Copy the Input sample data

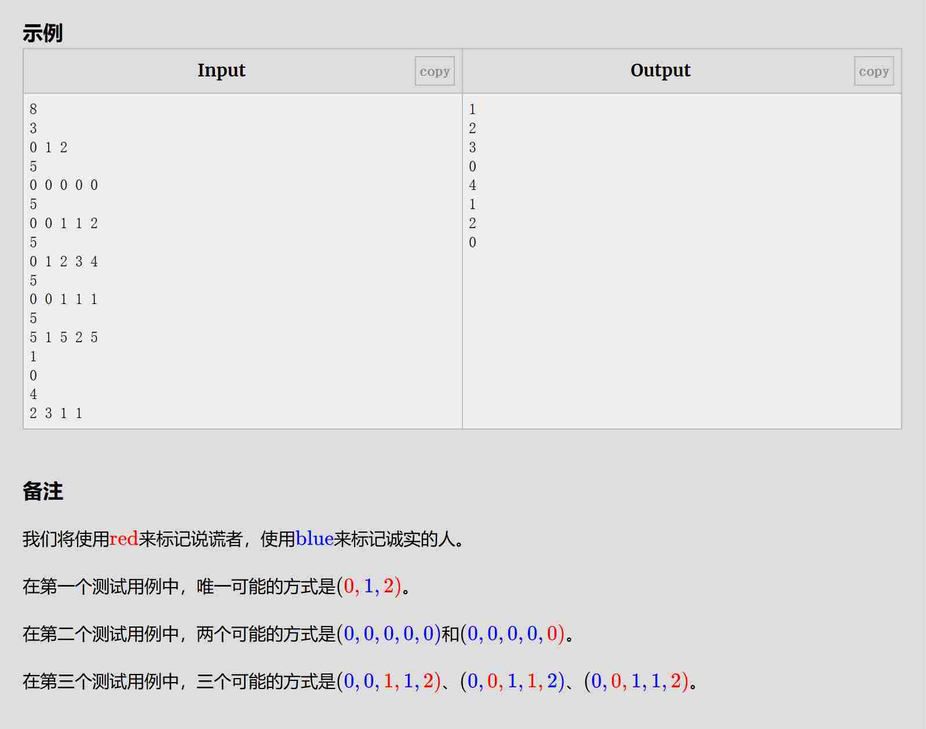pyautogui.click(x=435, y=71)
